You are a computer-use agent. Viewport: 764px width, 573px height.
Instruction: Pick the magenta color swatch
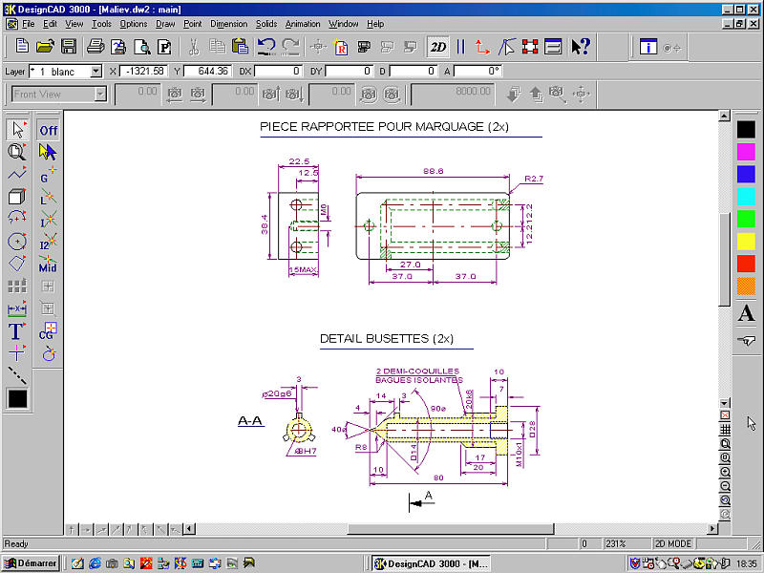point(746,151)
